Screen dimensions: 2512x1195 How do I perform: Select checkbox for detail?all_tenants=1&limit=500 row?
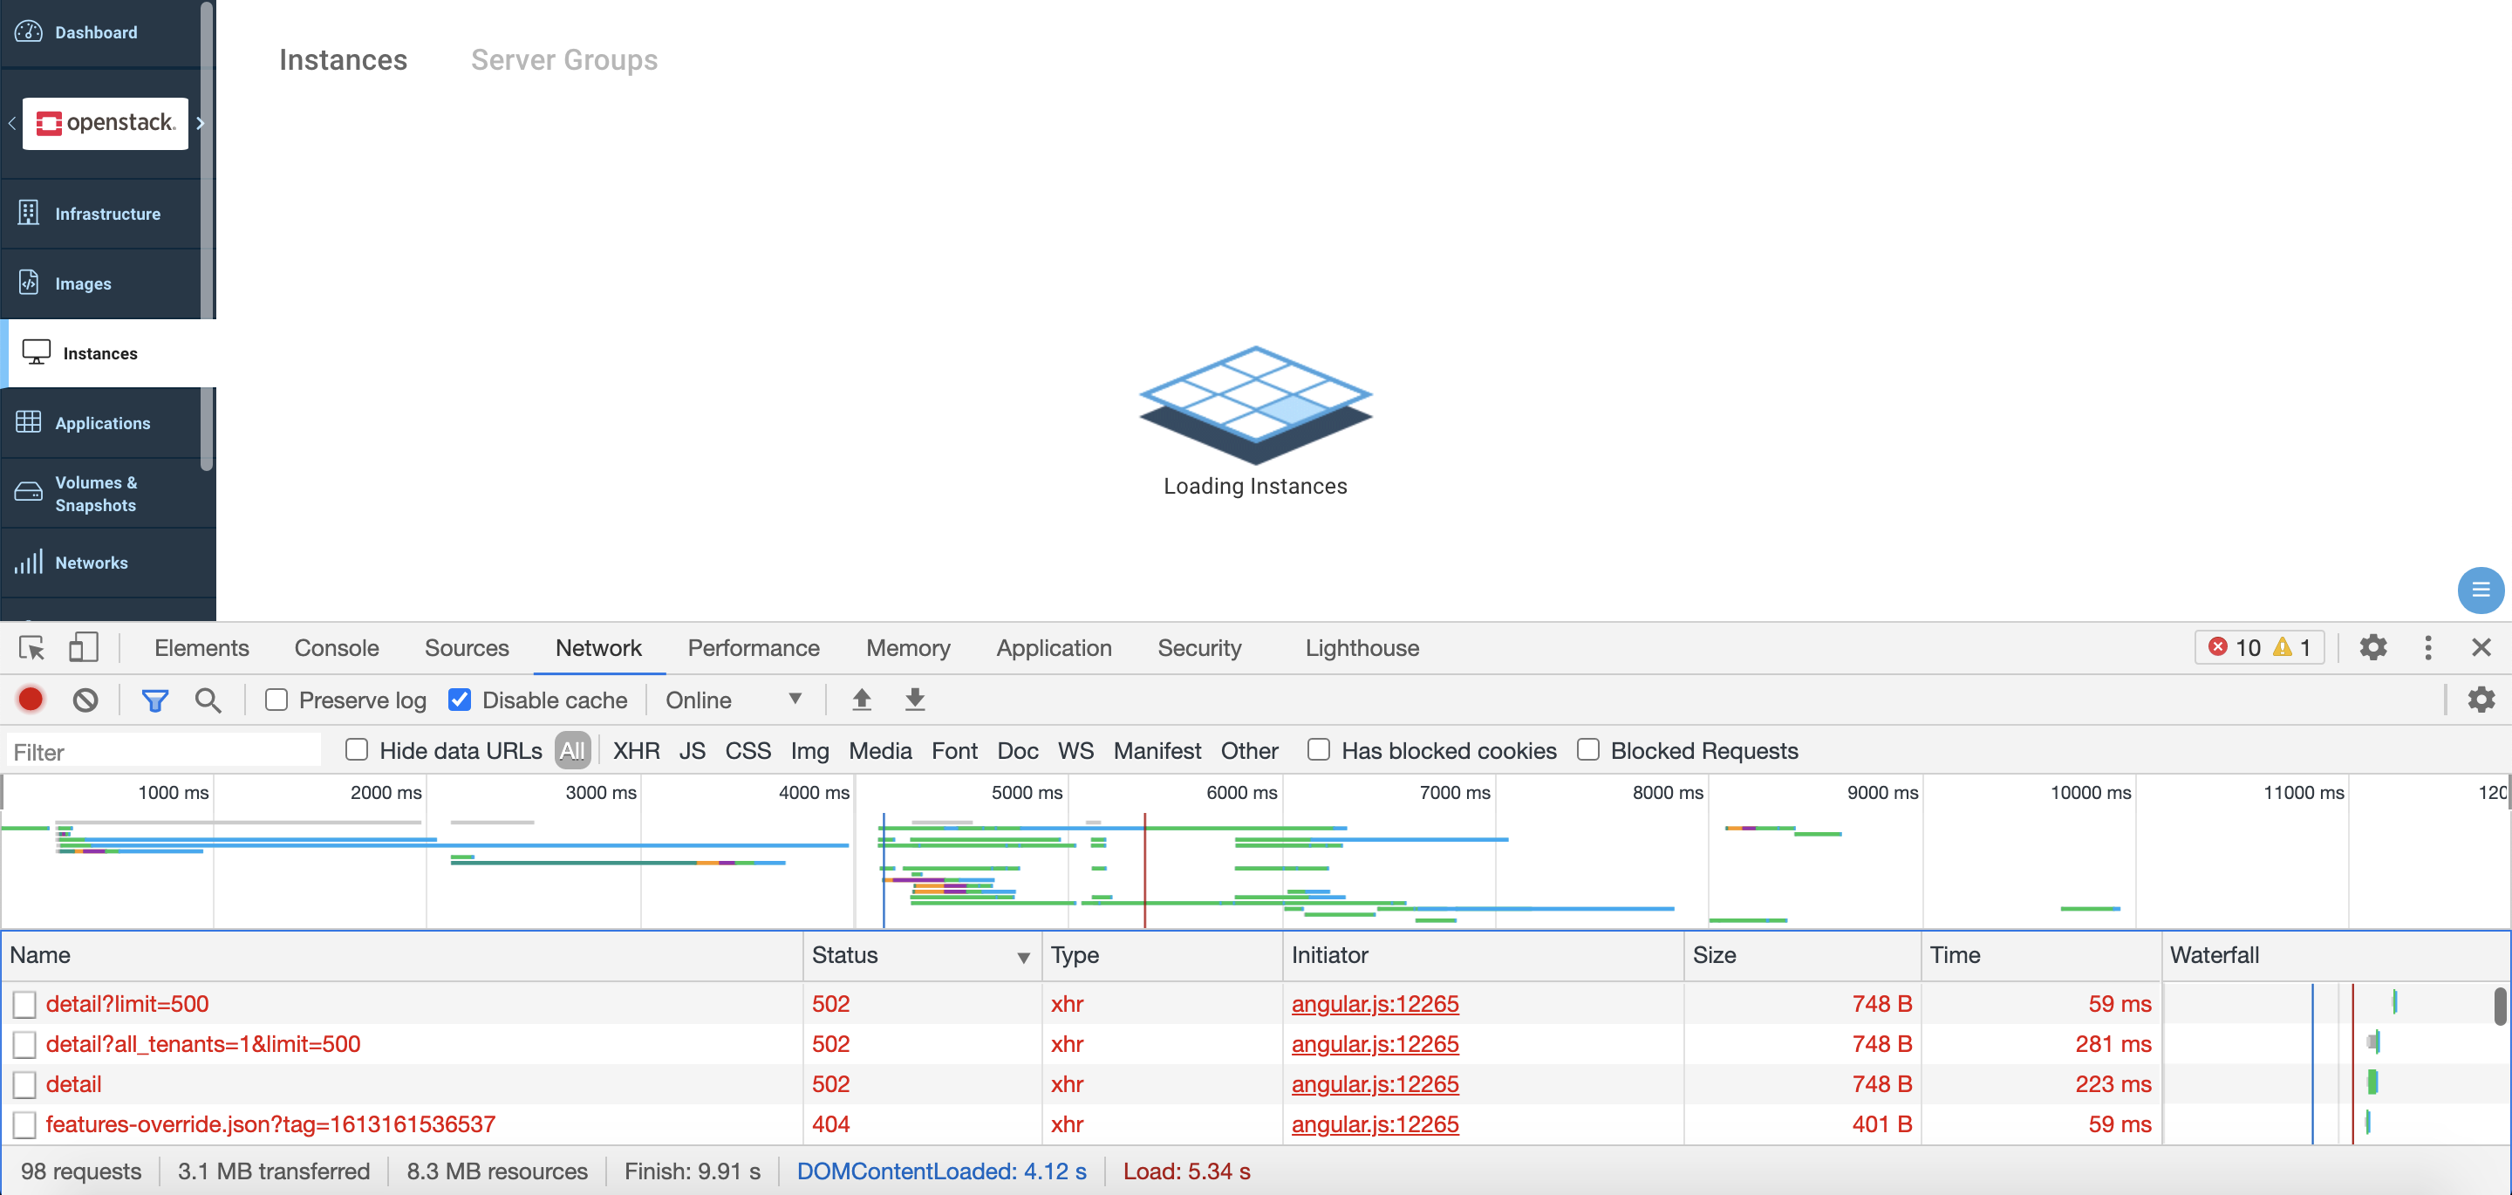click(24, 1044)
